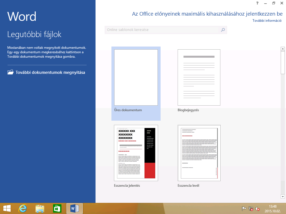
Task: Click the Esszencia jelentés label text
Action: tap(127, 186)
